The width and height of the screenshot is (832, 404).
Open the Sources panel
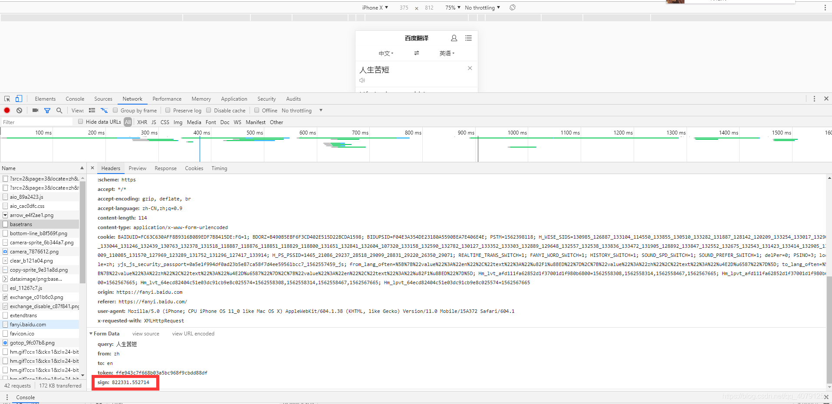click(103, 99)
